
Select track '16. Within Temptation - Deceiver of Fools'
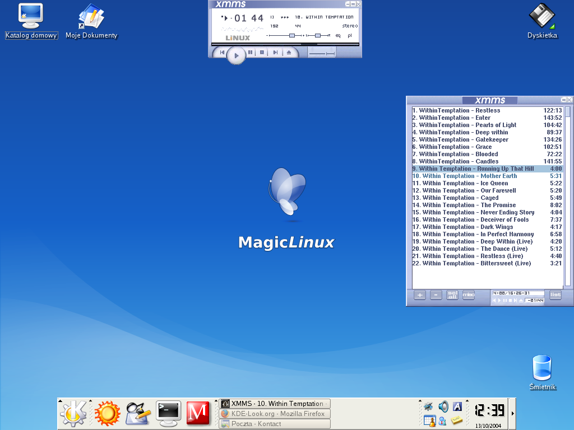487,219
